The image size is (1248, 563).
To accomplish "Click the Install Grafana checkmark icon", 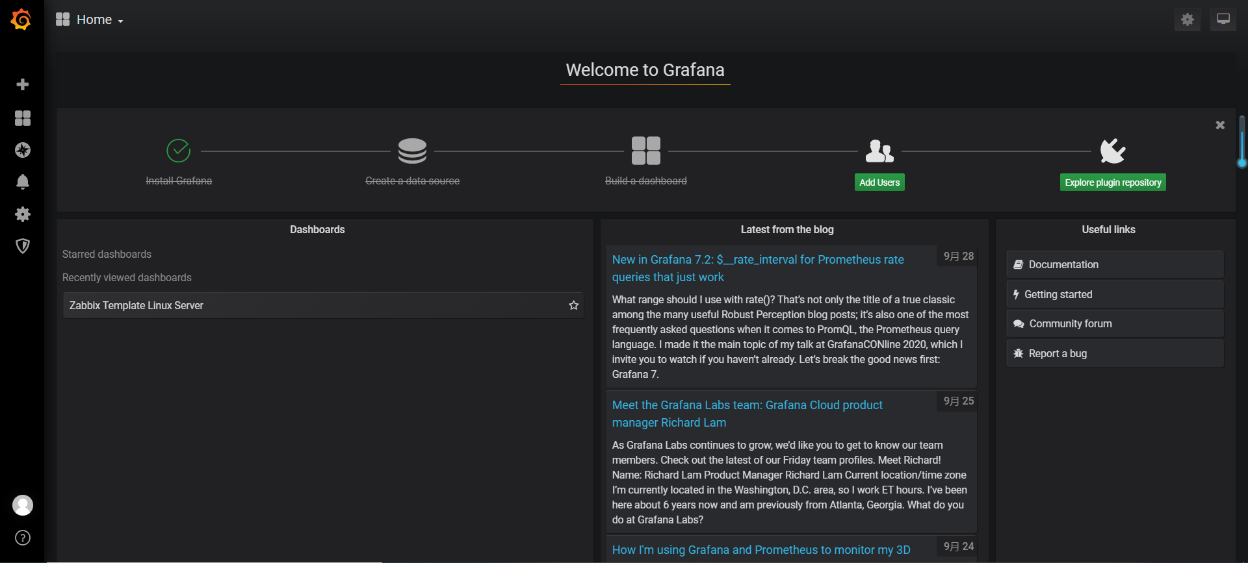I will [x=179, y=151].
